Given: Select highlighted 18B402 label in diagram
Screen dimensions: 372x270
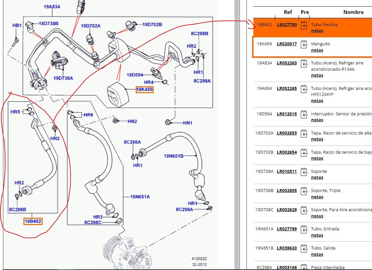Looking at the screenshot, I should coord(33,221).
